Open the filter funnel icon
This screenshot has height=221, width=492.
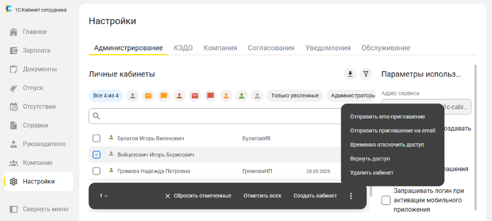366,74
